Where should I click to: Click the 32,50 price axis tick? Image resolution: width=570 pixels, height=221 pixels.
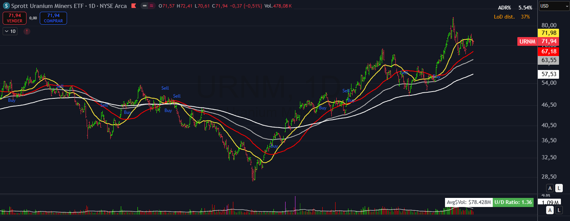click(549, 157)
